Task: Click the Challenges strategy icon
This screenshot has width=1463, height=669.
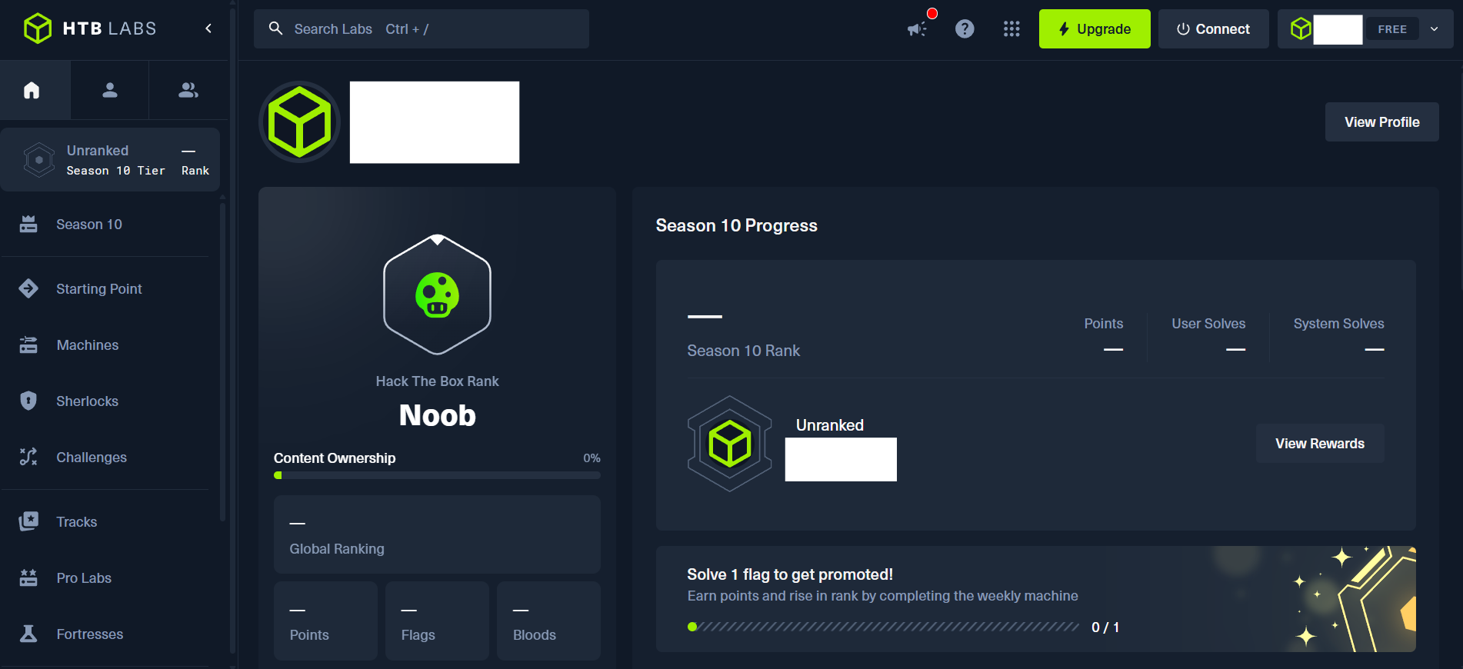Action: [28, 457]
